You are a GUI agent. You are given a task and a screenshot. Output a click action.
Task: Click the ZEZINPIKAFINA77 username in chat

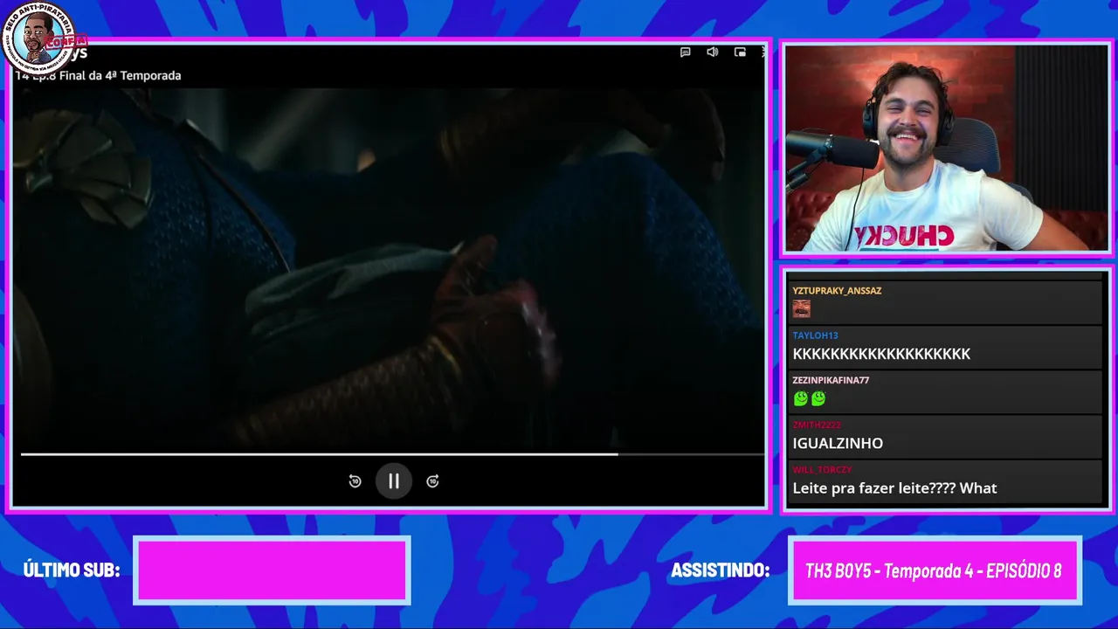(831, 380)
